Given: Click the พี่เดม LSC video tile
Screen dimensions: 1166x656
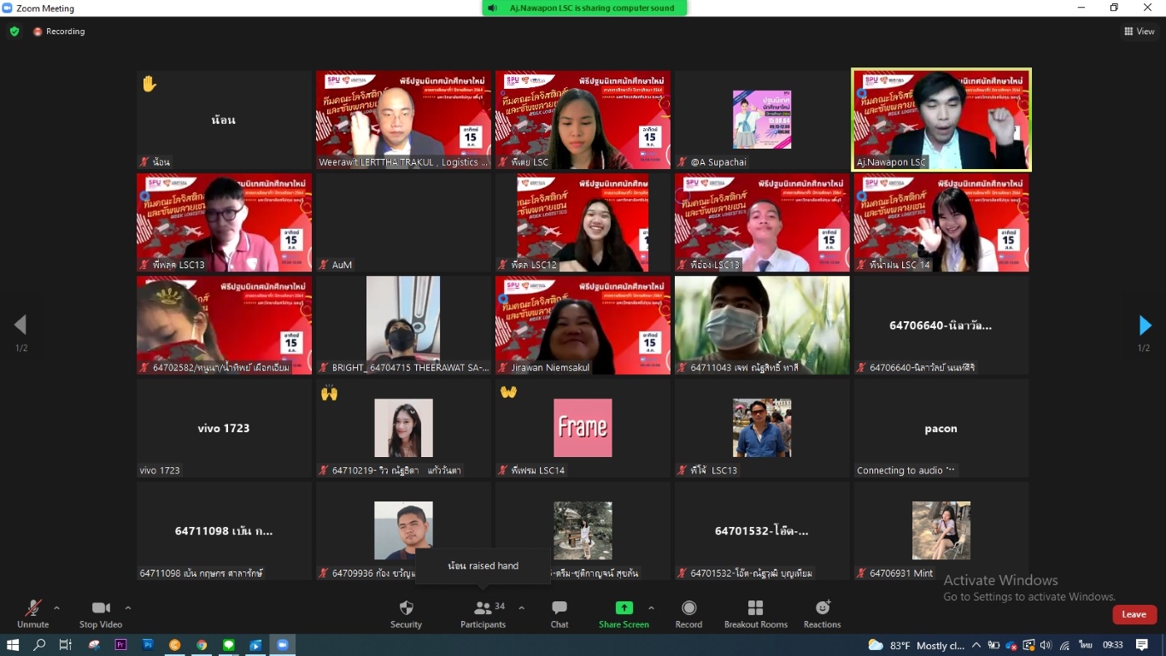Looking at the screenshot, I should tap(583, 120).
